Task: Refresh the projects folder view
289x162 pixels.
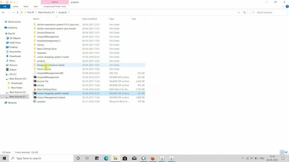Action: [244, 13]
